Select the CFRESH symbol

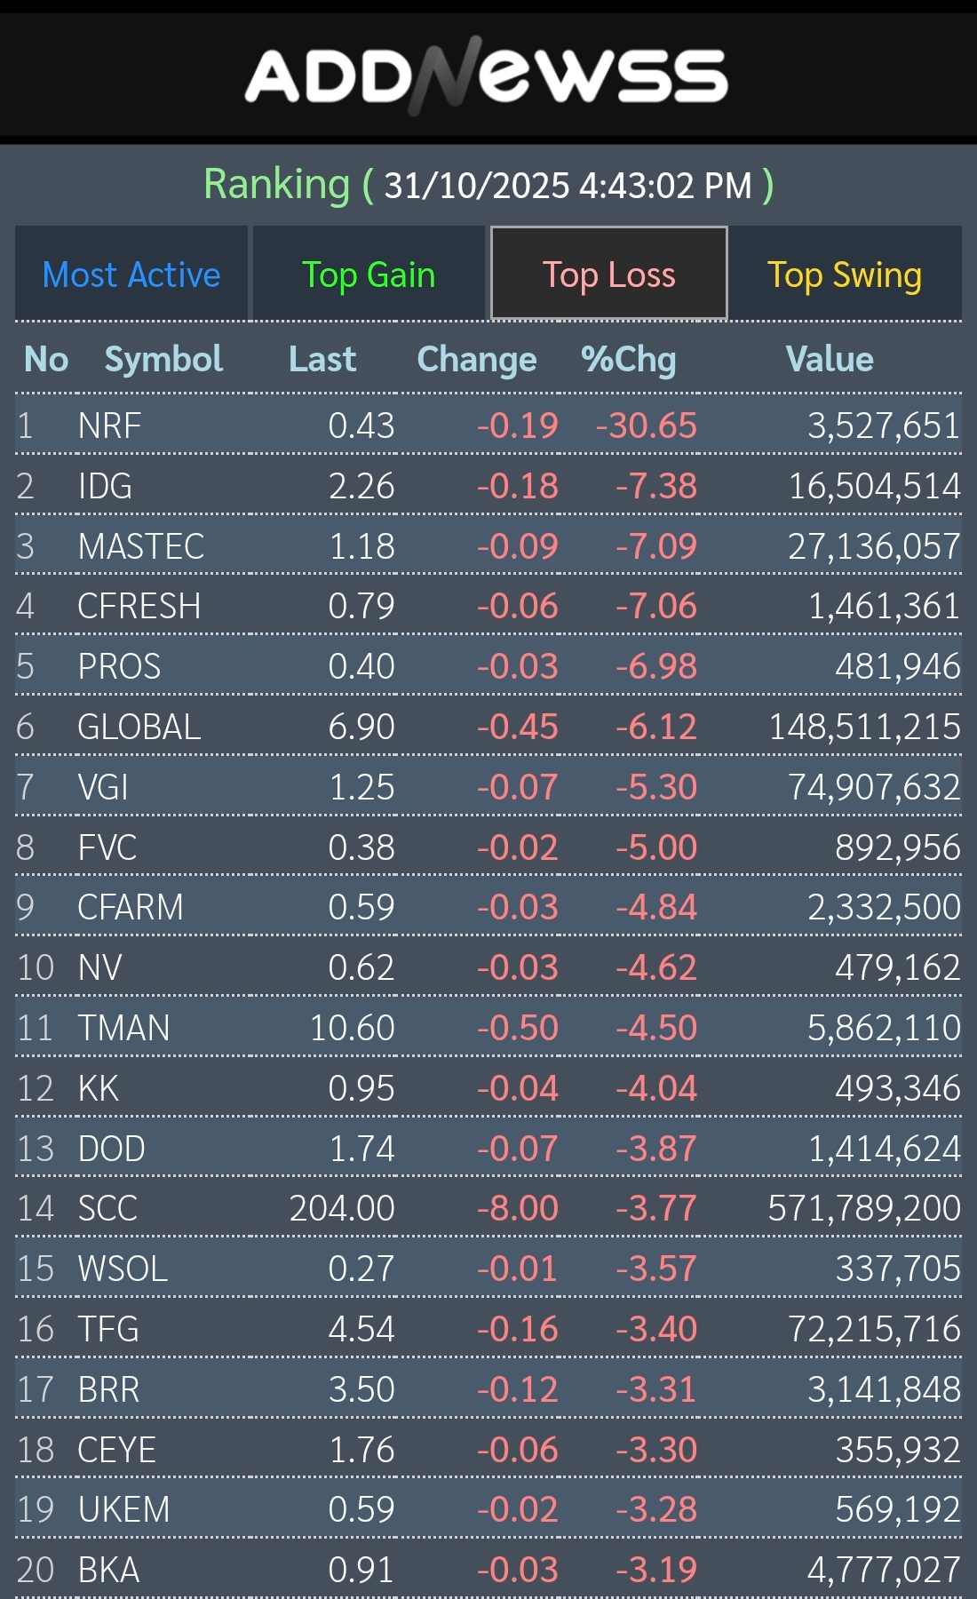139,606
